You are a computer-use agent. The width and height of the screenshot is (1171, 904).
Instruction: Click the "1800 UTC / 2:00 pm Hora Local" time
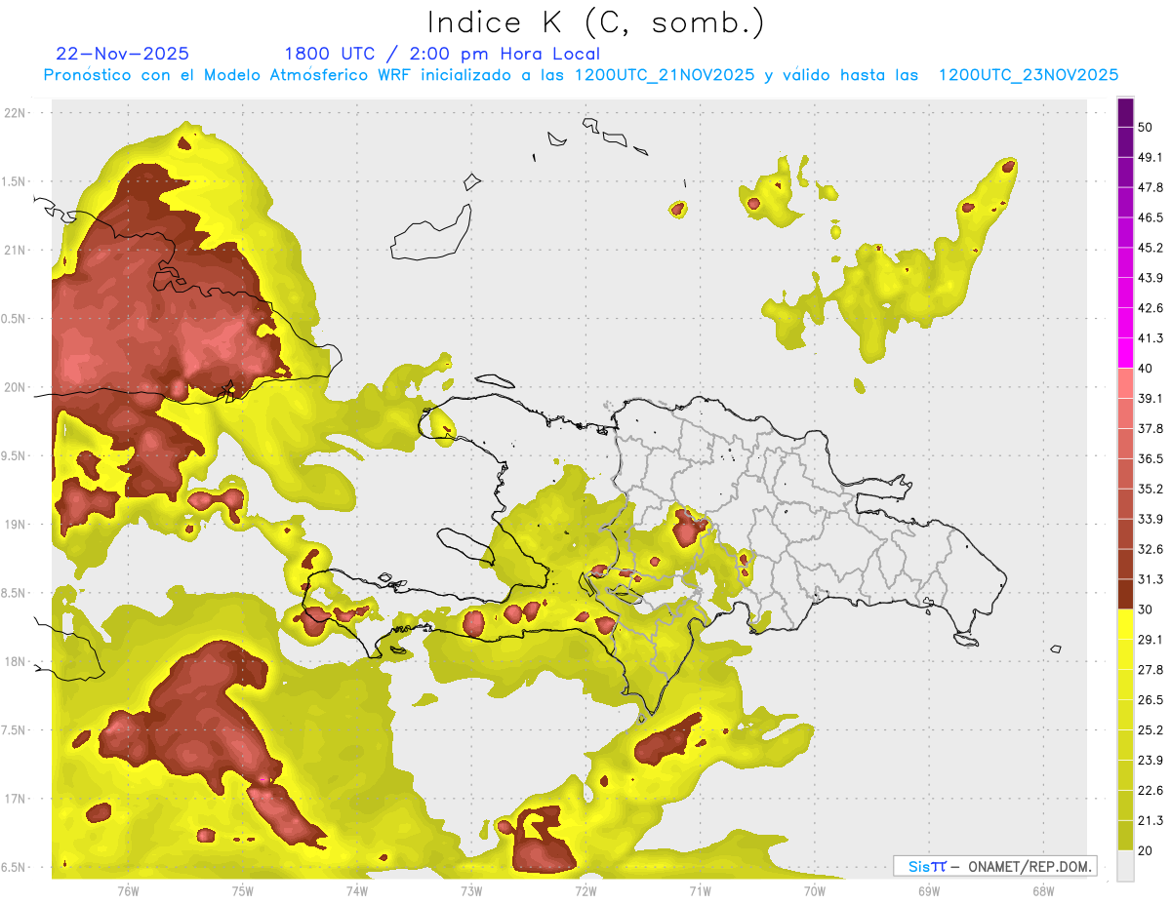[x=442, y=54]
